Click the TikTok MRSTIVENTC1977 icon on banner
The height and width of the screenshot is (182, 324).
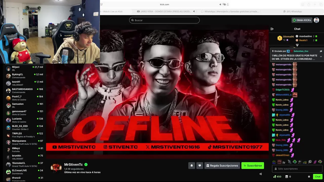[x=210, y=147]
